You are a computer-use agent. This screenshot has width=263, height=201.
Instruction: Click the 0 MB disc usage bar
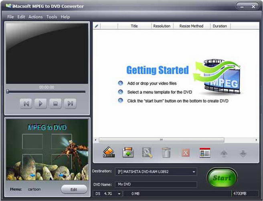(x=178, y=194)
